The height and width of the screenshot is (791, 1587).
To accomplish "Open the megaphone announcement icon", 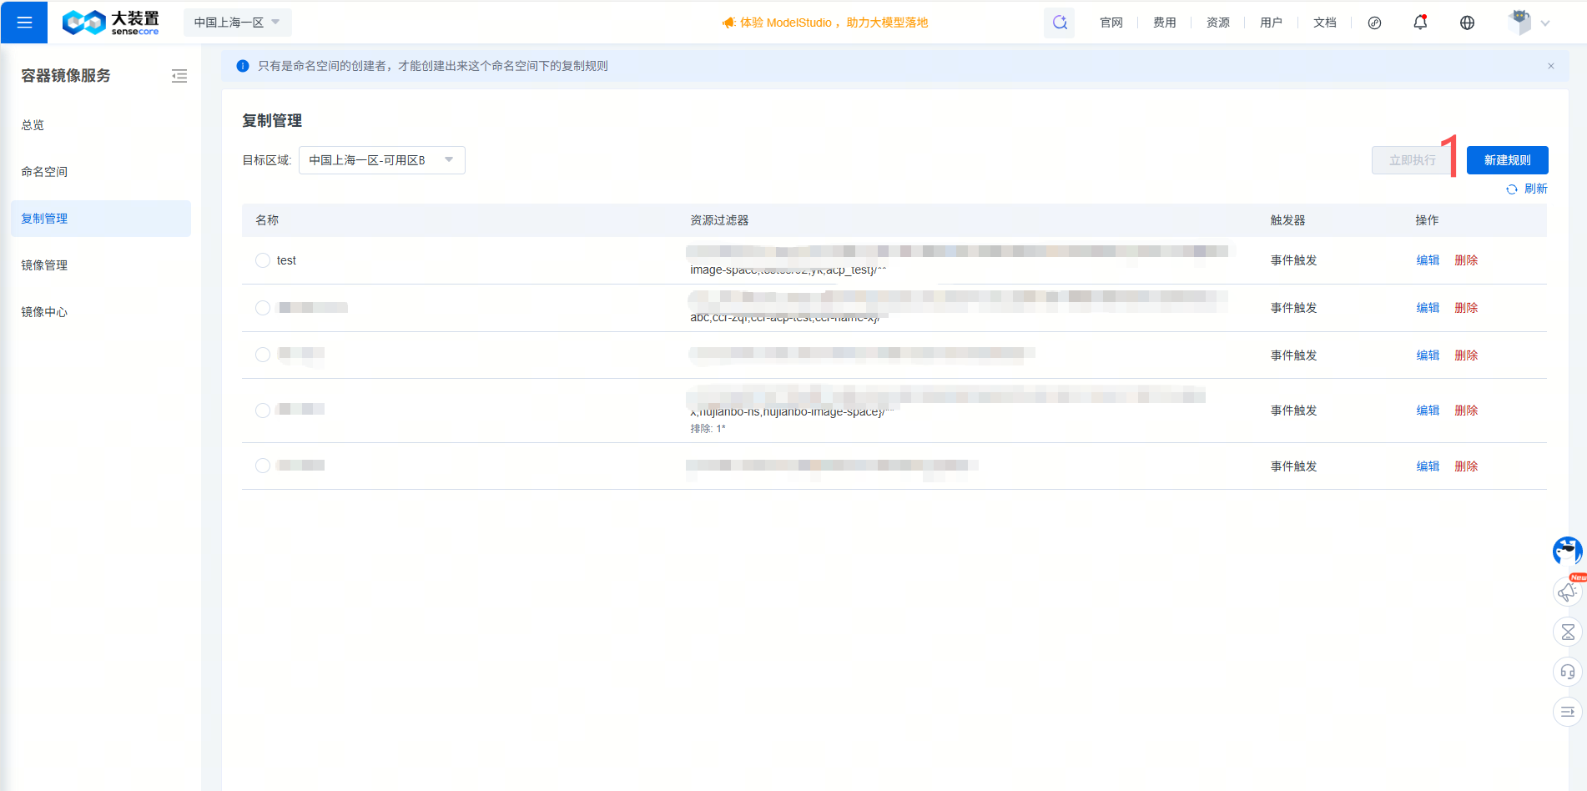I will [x=1567, y=592].
